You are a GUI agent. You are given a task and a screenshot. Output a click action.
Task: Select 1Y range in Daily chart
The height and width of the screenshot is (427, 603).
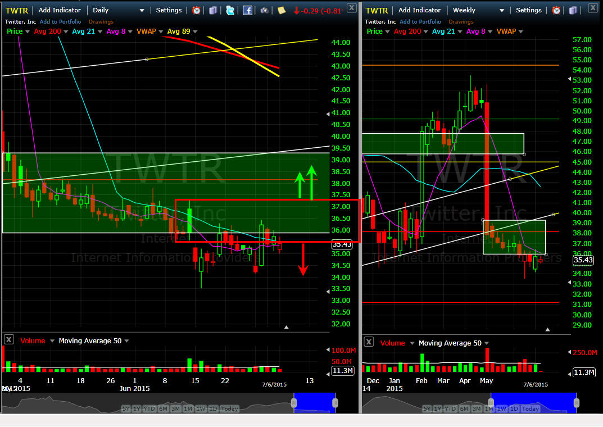point(137,408)
